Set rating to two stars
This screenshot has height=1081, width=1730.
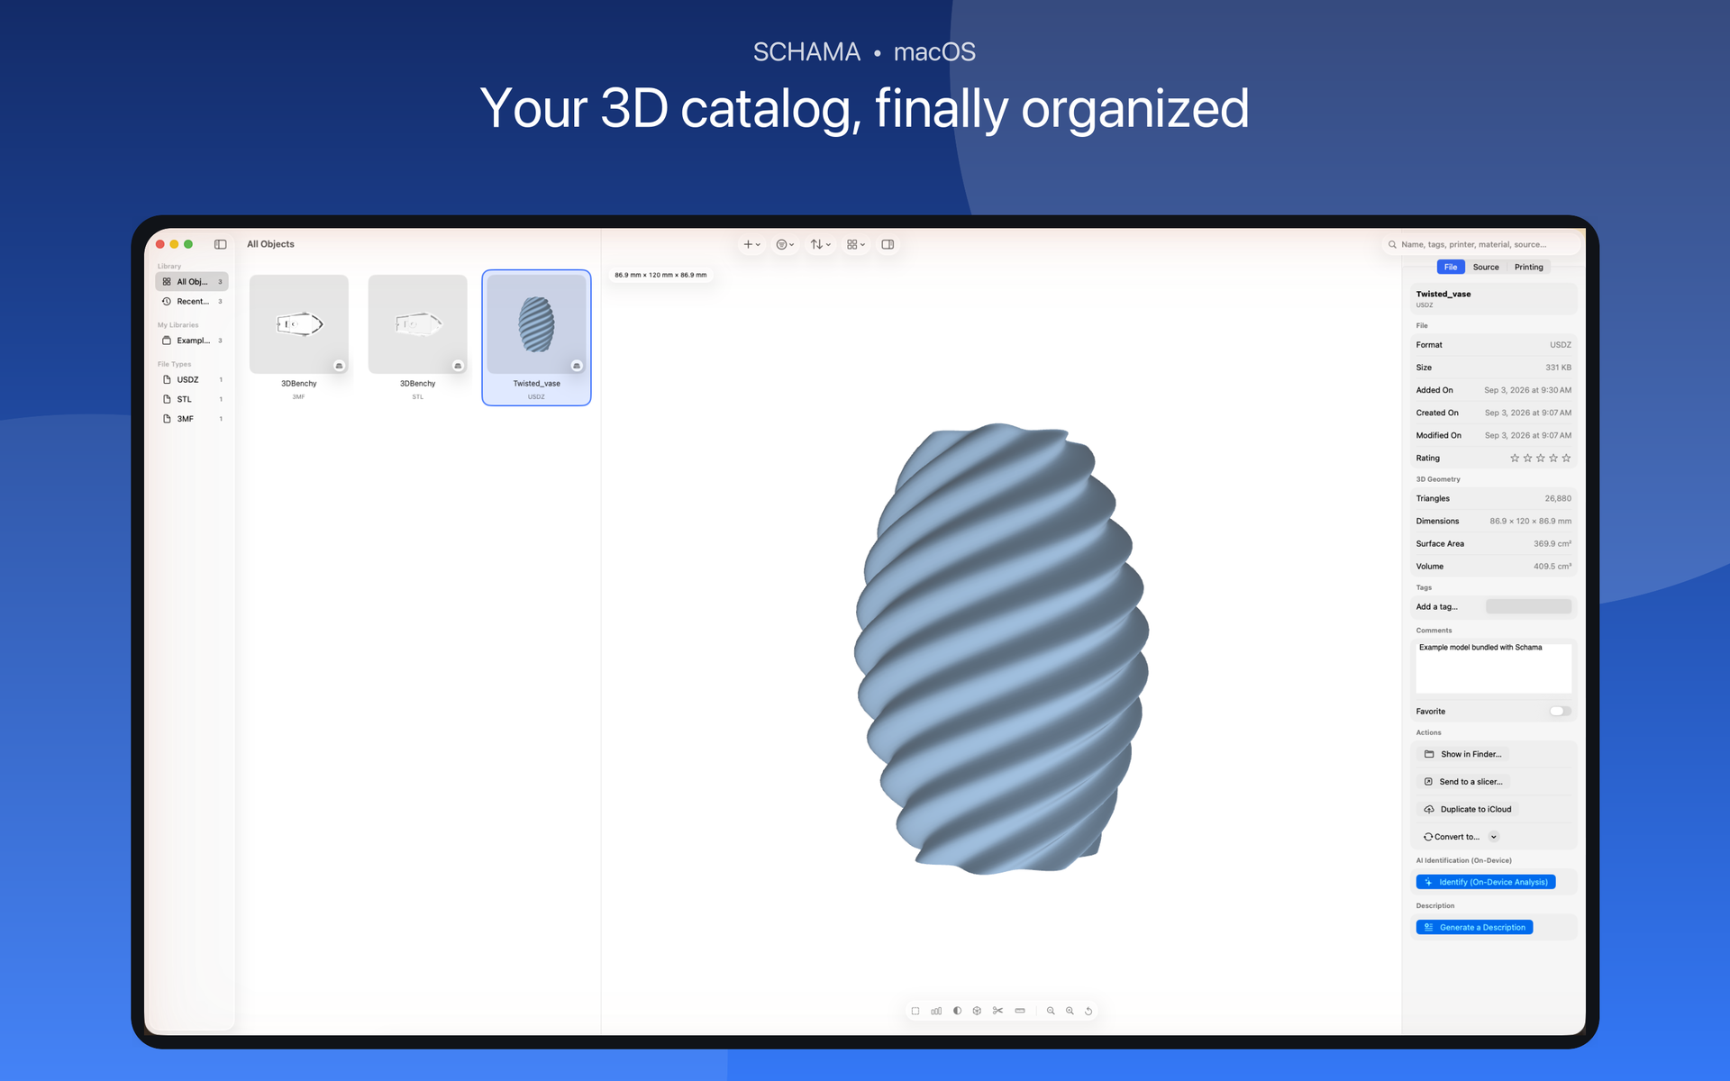[x=1527, y=459]
